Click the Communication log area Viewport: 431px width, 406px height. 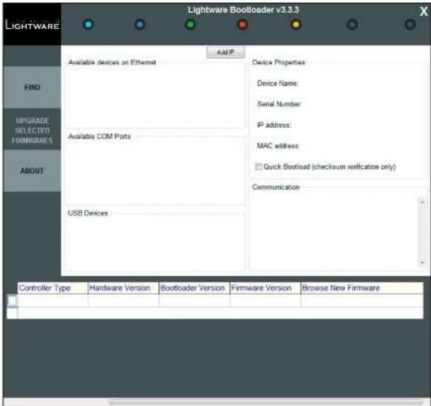pyautogui.click(x=334, y=233)
